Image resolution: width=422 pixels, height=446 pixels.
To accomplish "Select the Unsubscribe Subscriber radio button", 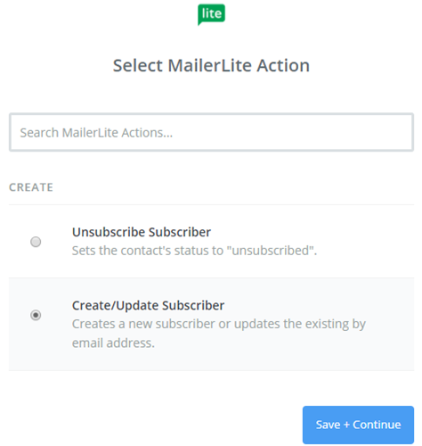I will [x=36, y=242].
